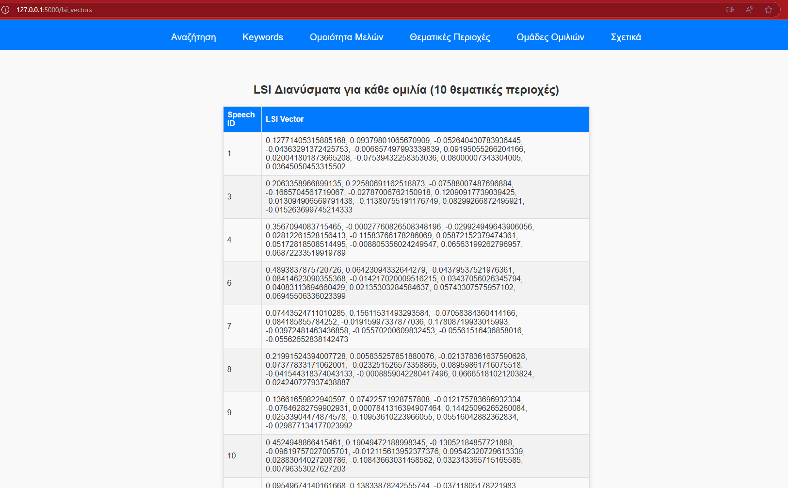Click Speech ID cell 9

click(x=242, y=413)
